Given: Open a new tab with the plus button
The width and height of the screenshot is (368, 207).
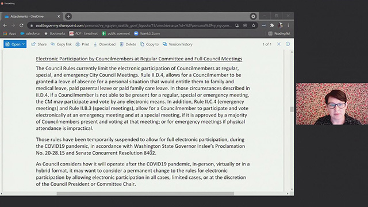Looking at the screenshot, I should click(x=68, y=17).
